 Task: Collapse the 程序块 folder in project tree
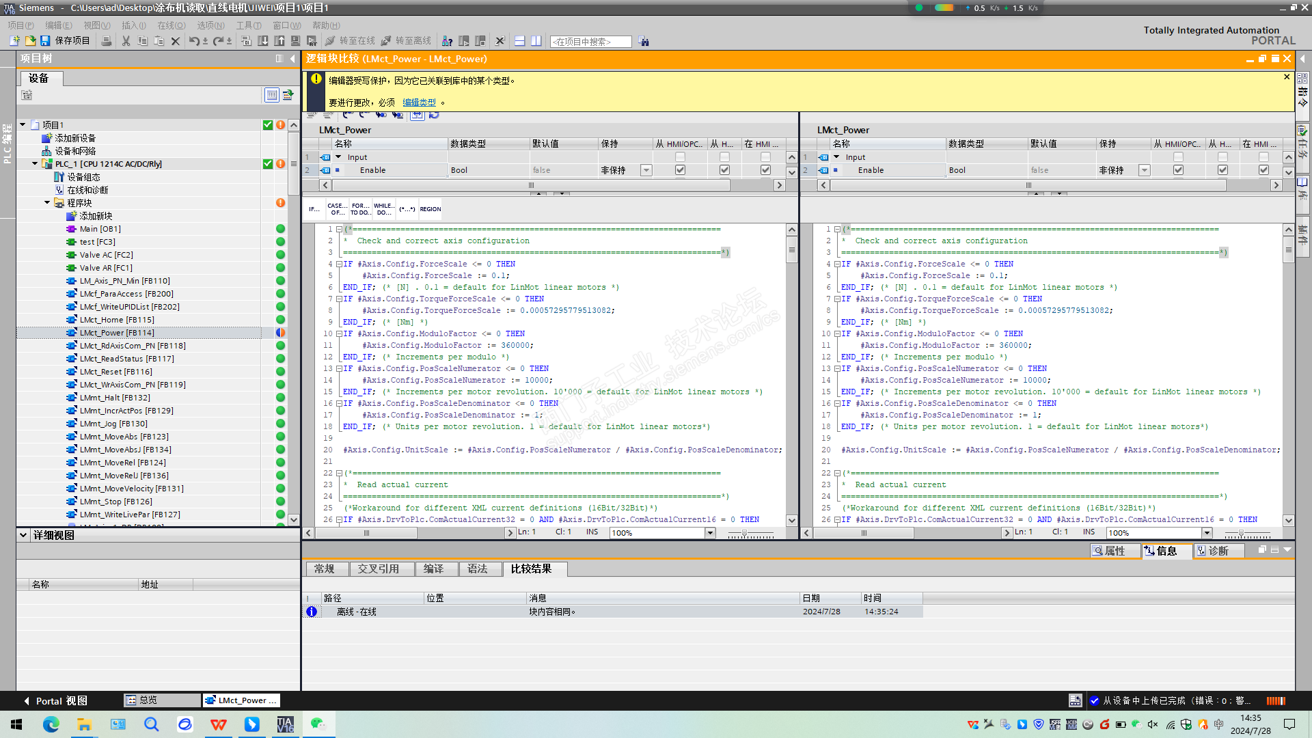point(47,203)
